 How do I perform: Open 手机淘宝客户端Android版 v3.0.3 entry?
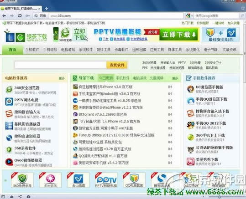[110, 94]
